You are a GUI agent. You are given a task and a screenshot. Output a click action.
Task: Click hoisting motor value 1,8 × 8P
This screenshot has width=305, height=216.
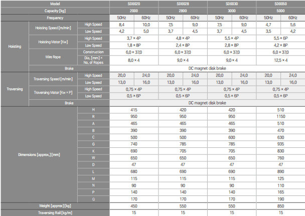134,46
